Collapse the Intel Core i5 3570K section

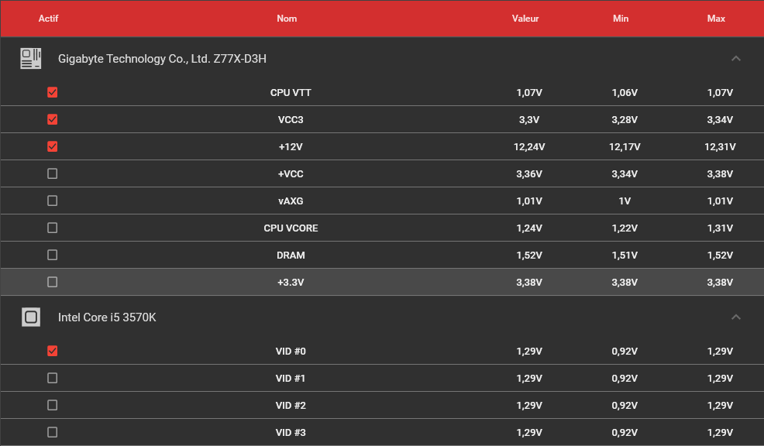pyautogui.click(x=736, y=317)
